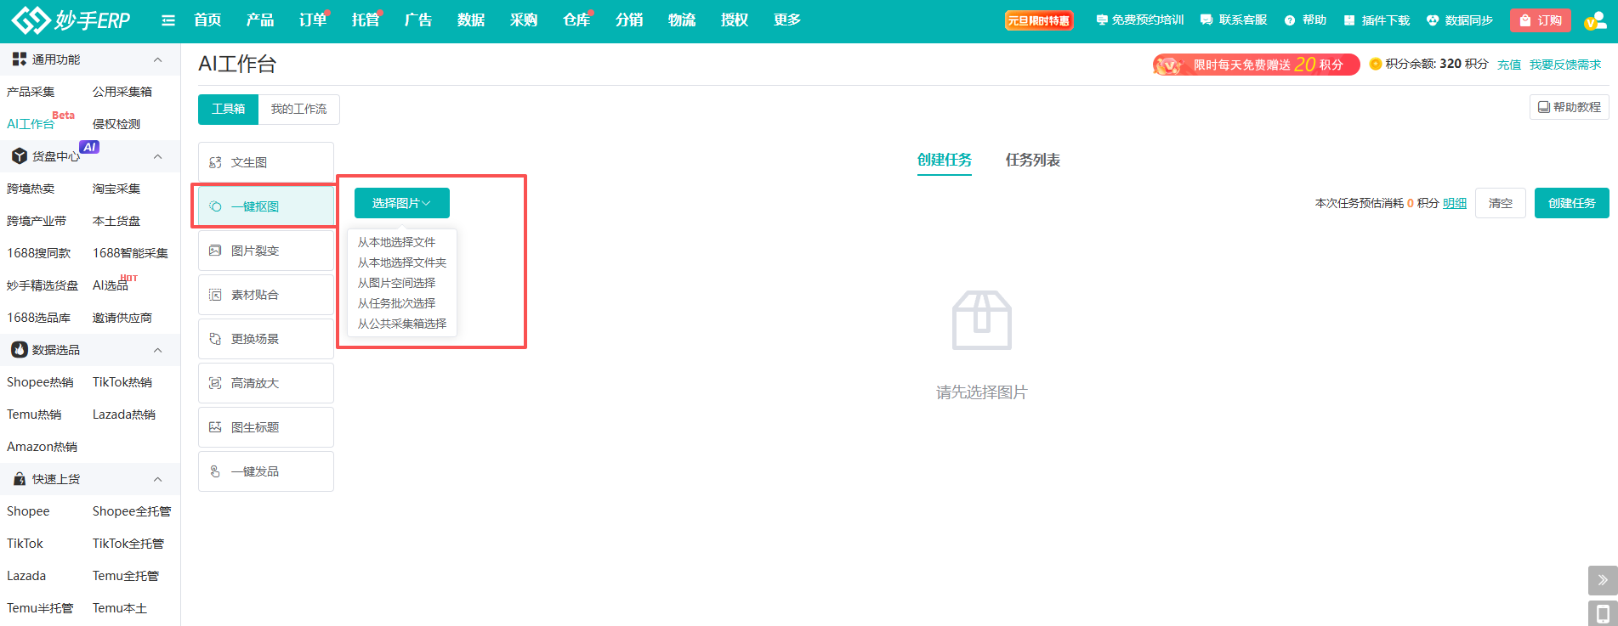This screenshot has width=1618, height=626.
Task: Click the user avatar icon
Action: [1594, 20]
